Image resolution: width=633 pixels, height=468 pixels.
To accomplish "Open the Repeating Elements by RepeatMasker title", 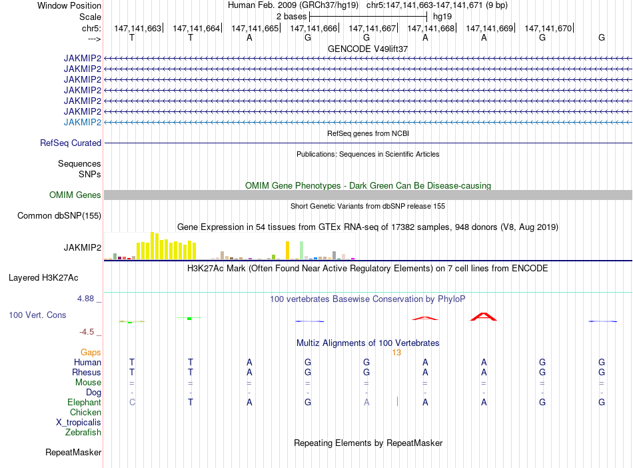I will pos(368,443).
